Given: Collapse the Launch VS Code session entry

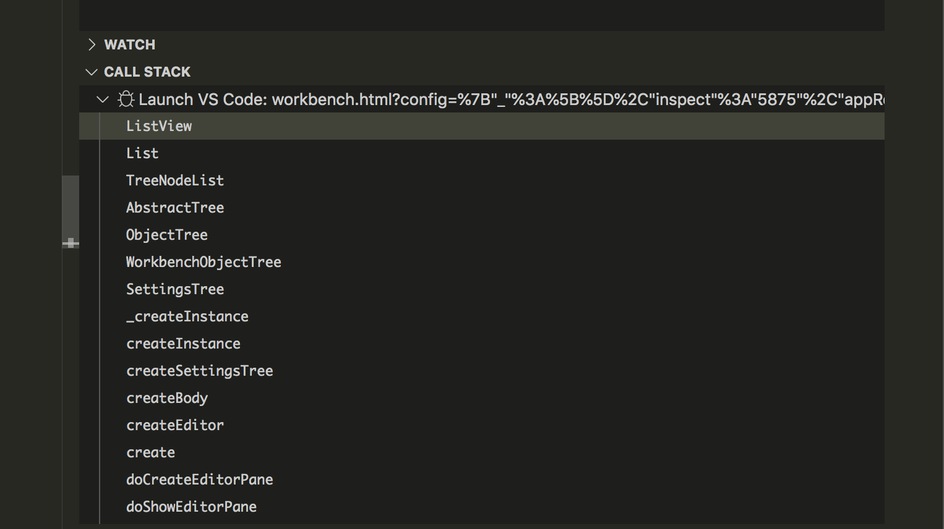Looking at the screenshot, I should 103,99.
